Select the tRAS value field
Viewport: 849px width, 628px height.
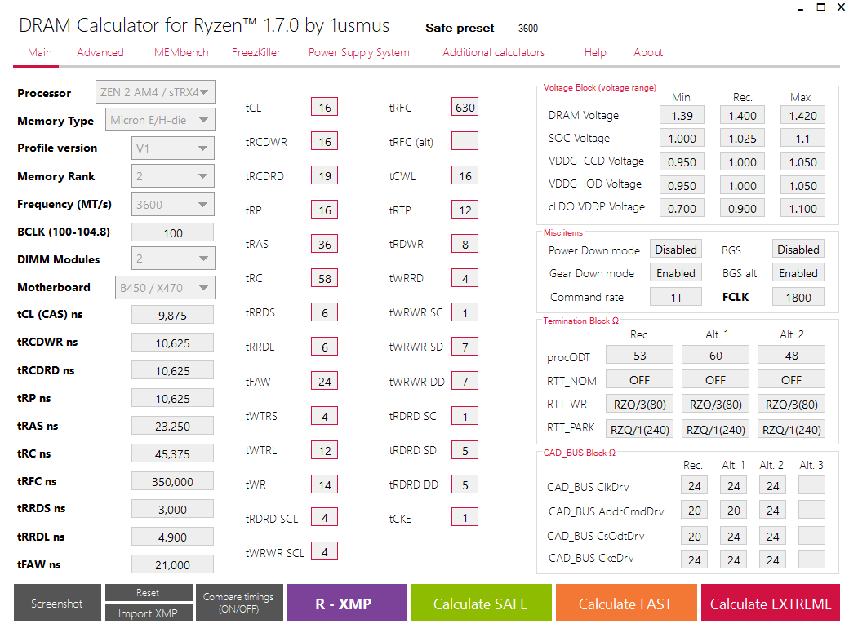pos(324,245)
